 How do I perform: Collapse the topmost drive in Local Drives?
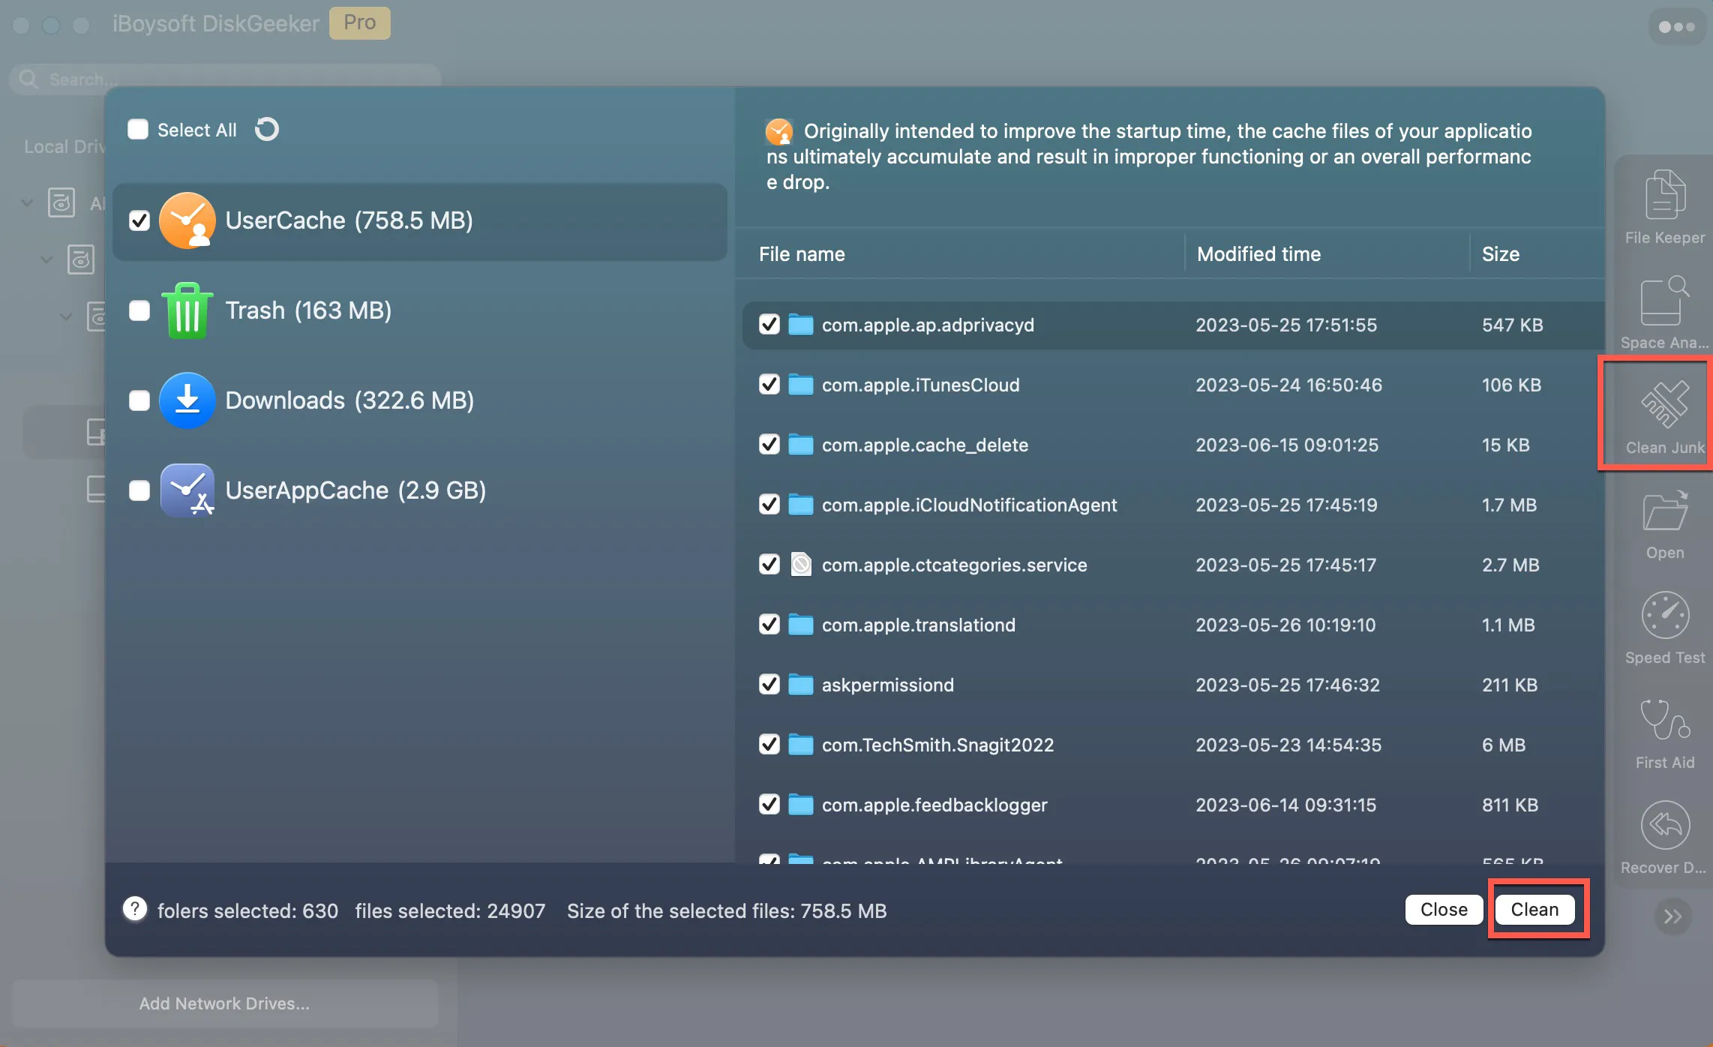[x=26, y=202]
